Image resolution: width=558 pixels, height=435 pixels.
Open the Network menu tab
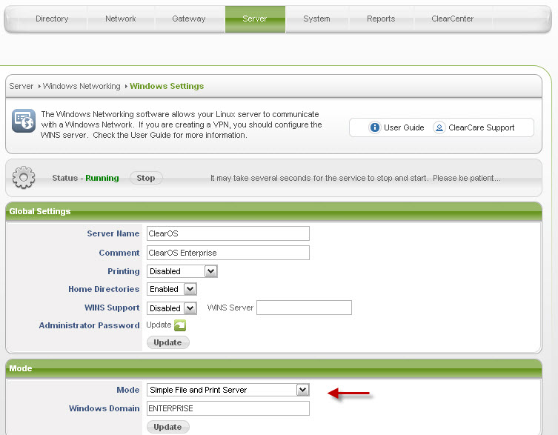121,19
